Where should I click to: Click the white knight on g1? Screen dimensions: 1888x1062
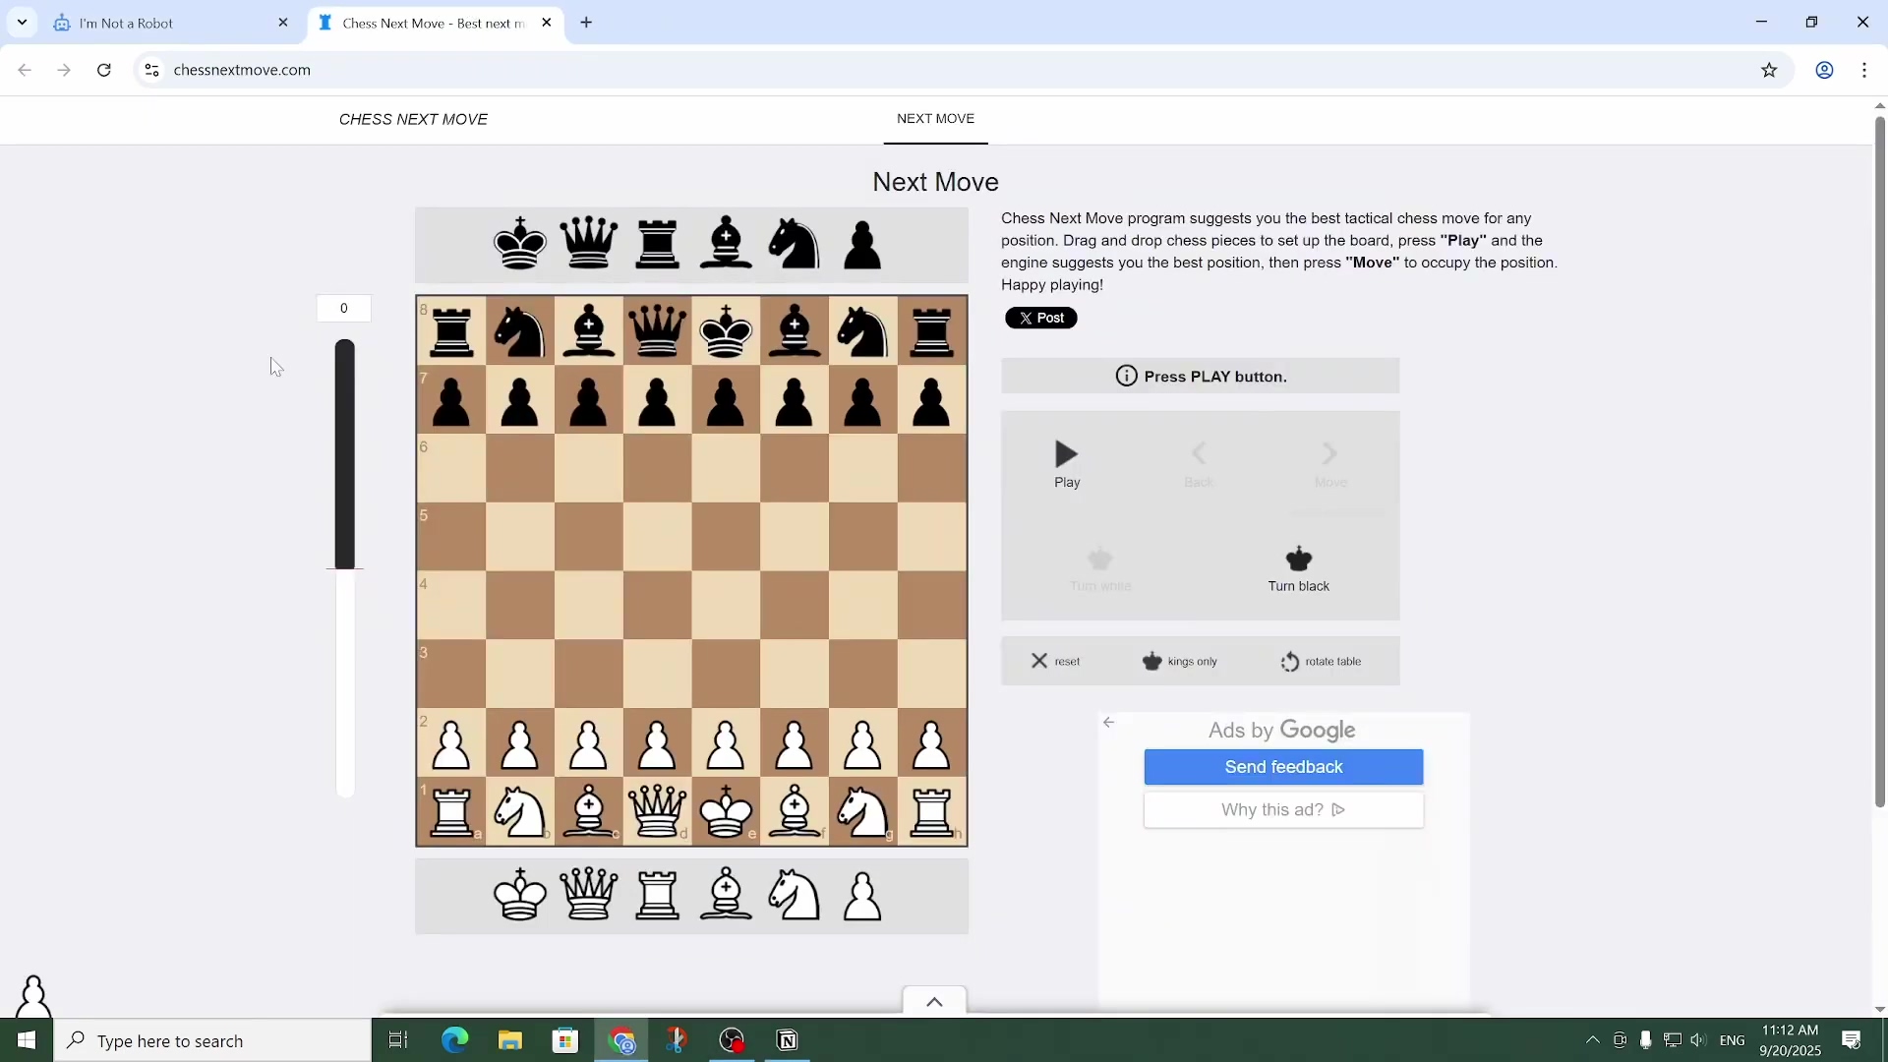863,812
